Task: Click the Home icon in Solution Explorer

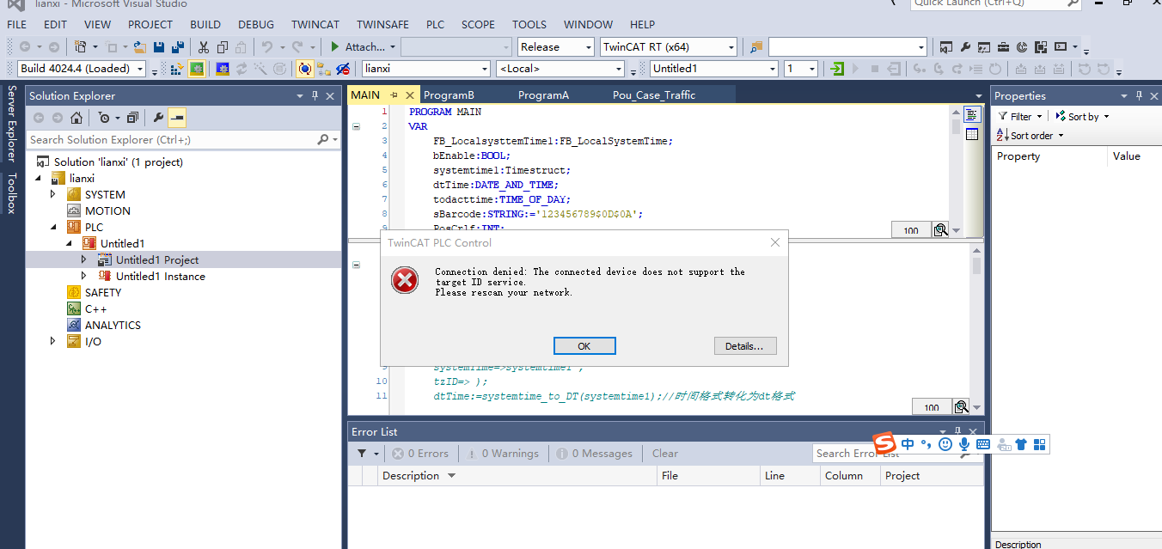Action: [x=76, y=118]
